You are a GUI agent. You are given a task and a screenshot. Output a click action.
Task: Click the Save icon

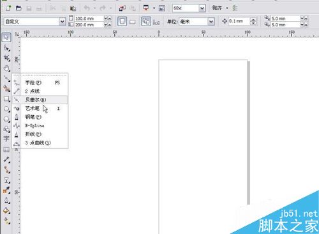click(x=29, y=8)
